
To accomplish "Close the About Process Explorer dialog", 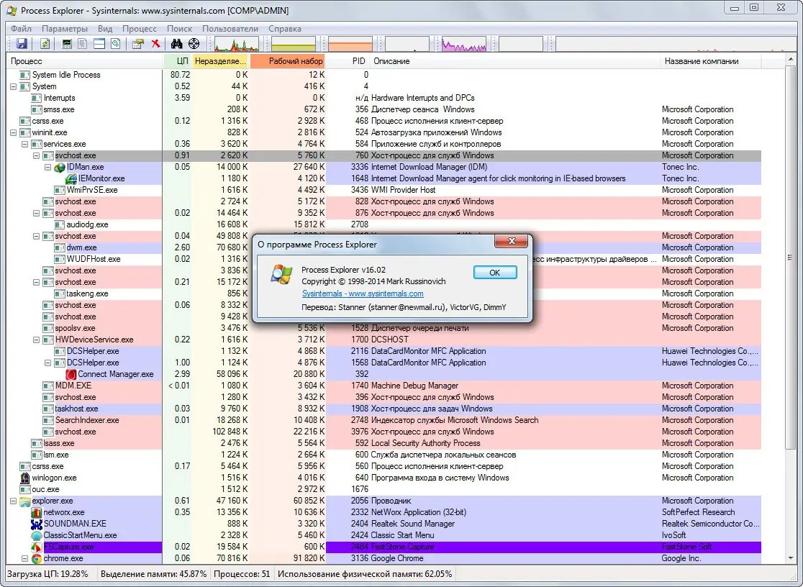I will [x=511, y=241].
